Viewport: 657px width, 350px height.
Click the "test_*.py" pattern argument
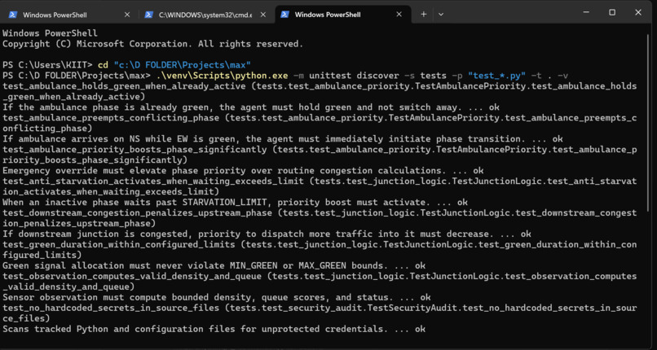[x=496, y=77]
